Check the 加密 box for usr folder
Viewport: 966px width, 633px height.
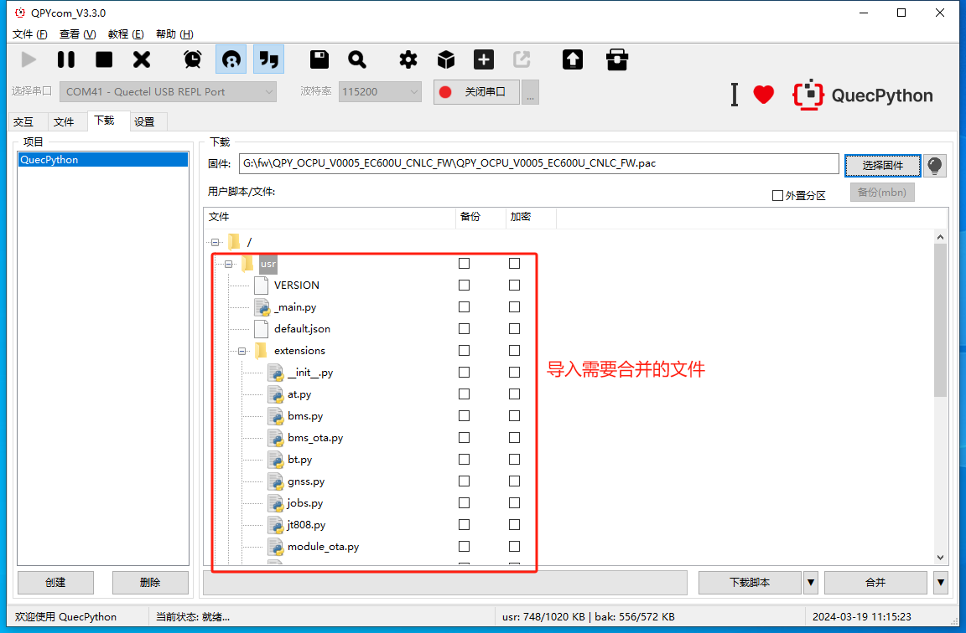pyautogui.click(x=514, y=263)
